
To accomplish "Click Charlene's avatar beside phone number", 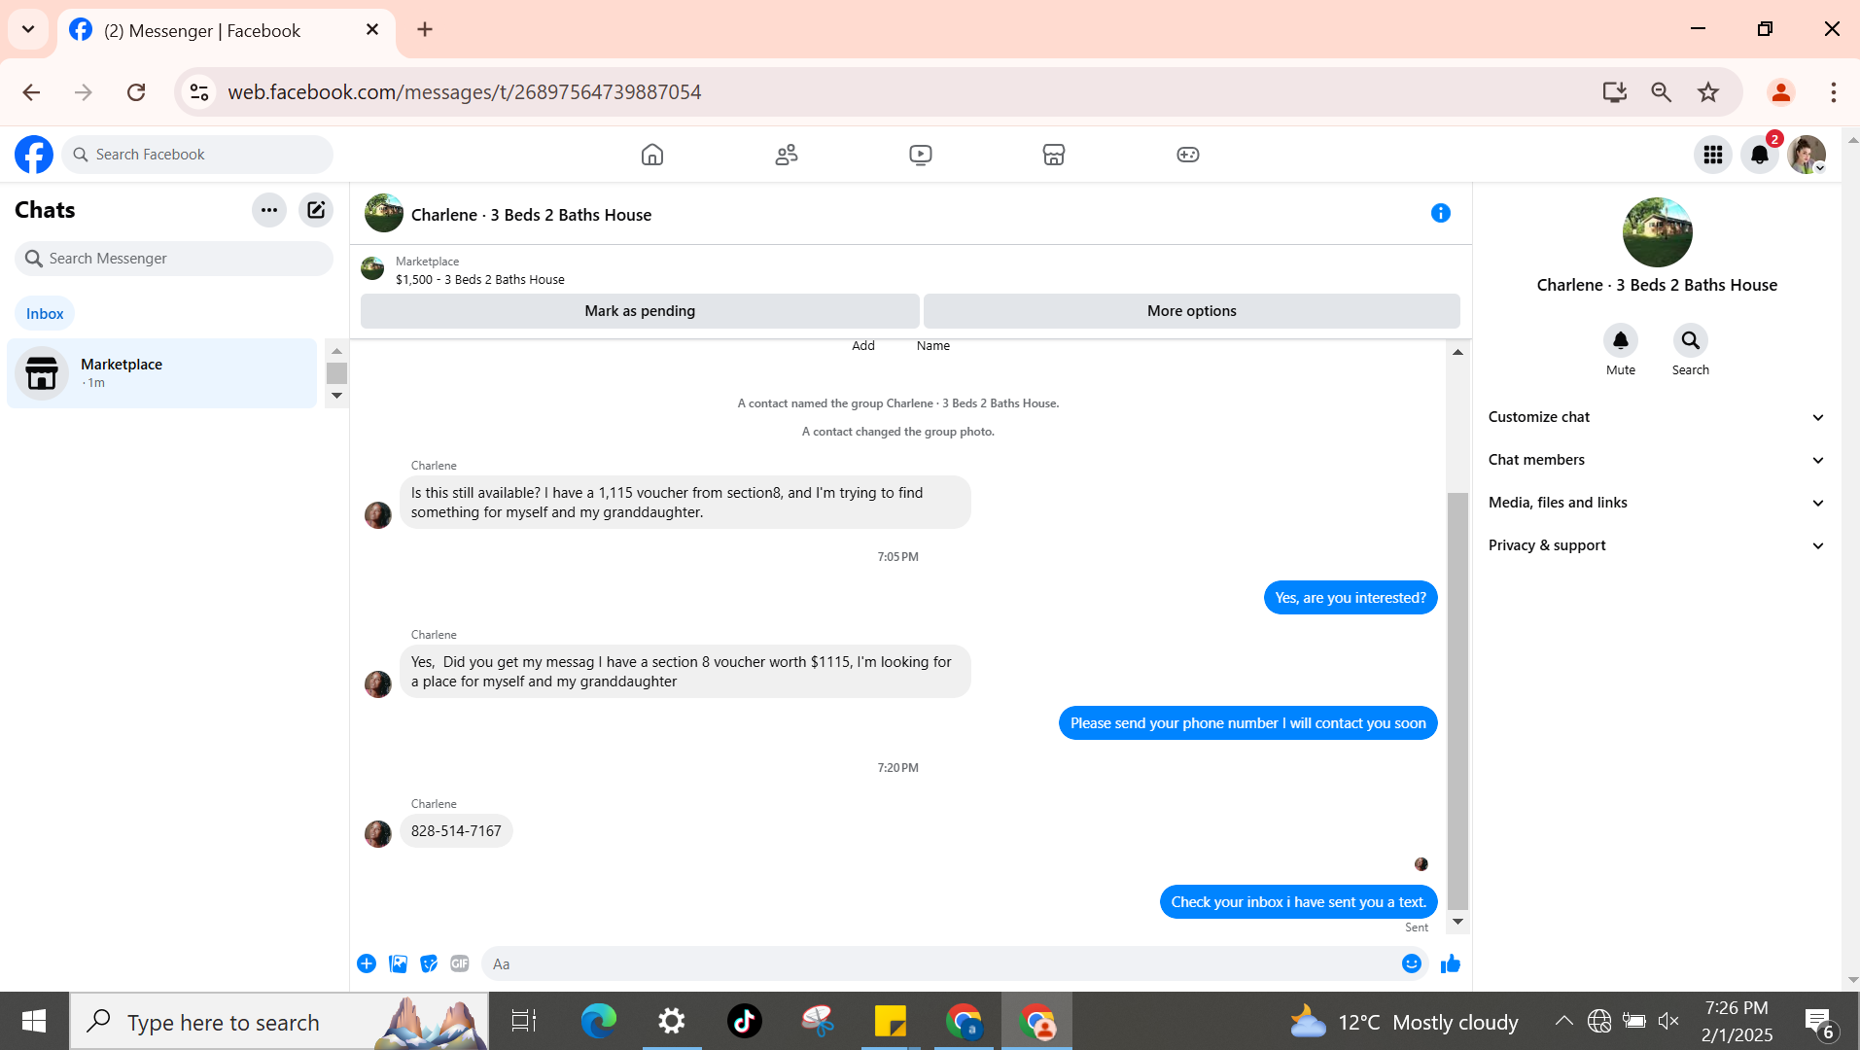I will click(x=378, y=833).
